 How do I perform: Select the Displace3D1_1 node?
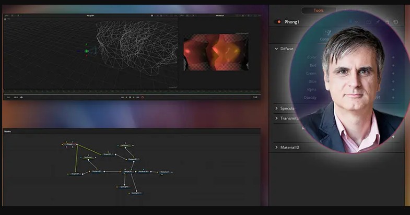(x=133, y=159)
